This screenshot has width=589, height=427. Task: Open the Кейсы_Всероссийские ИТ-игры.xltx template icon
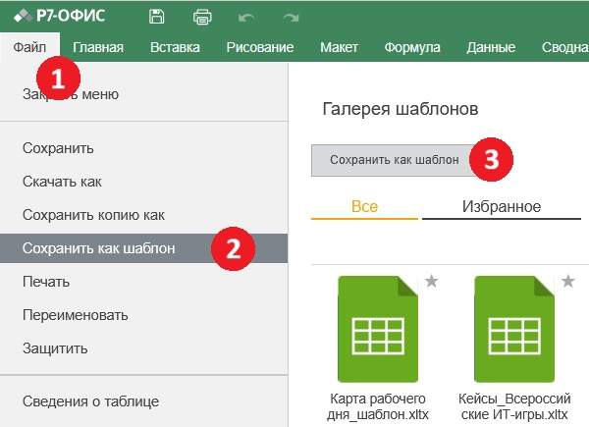click(x=514, y=329)
